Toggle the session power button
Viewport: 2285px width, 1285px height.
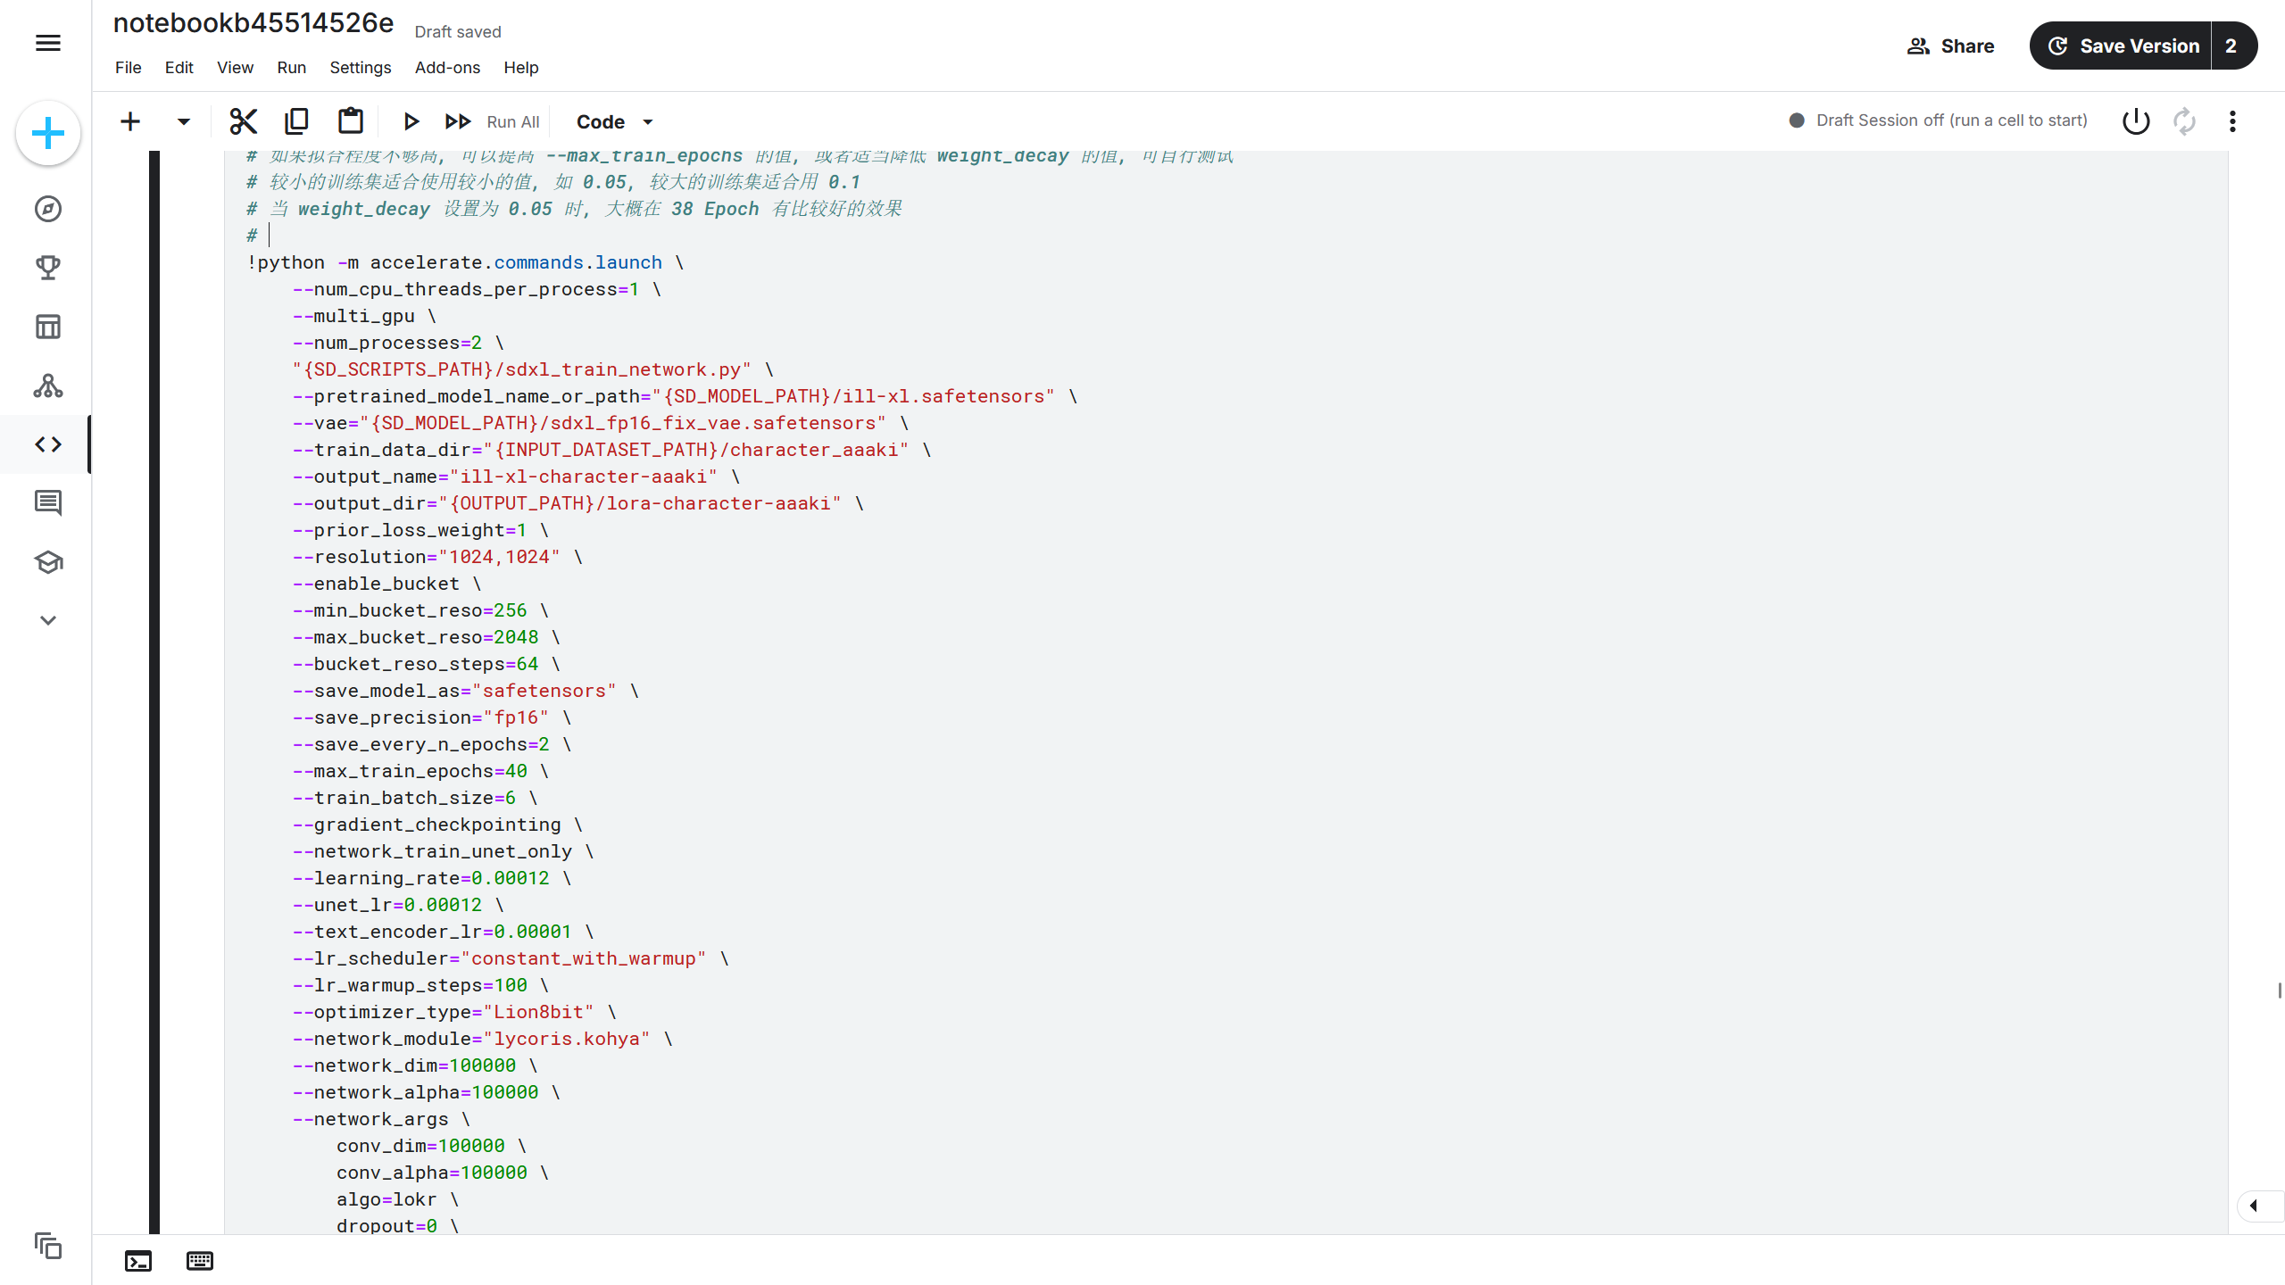[x=2136, y=121]
